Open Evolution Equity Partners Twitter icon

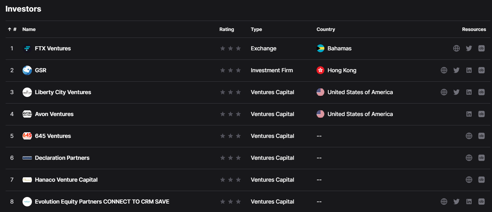[x=456, y=202]
